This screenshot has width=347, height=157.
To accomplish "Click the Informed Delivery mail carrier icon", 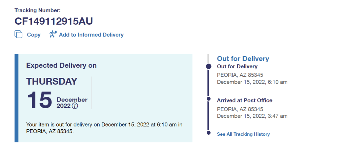I will 53,34.
